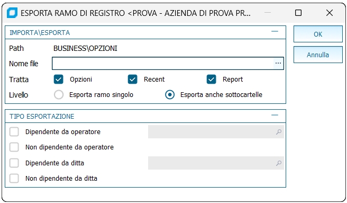The width and height of the screenshot is (347, 203).
Task: Select Esporta anche sottocartelle radio button
Action: tap(170, 95)
